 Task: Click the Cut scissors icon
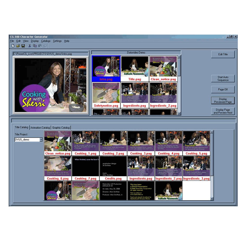pos(30,46)
